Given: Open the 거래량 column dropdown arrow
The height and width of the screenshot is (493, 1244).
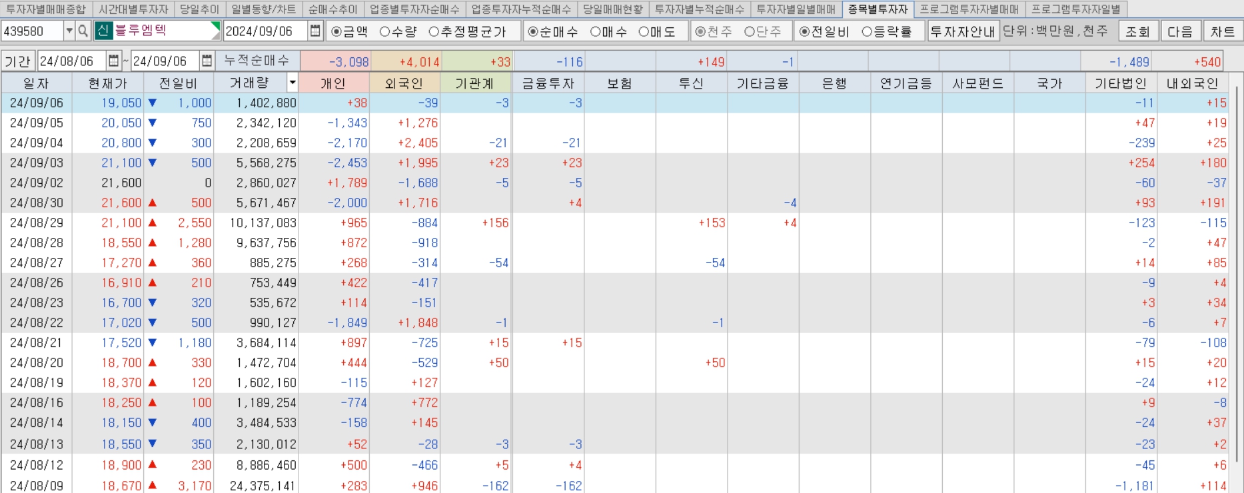Looking at the screenshot, I should point(292,83).
